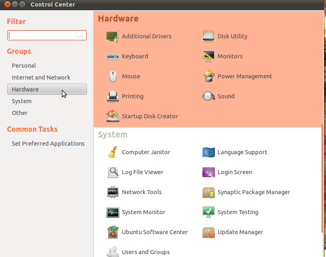This screenshot has width=326, height=257.
Task: Close the Control Center window
Action: coord(7,4)
